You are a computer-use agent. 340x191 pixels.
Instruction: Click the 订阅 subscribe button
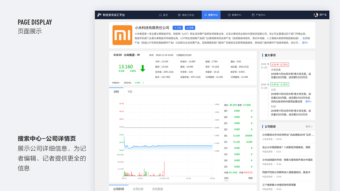coord(178,28)
